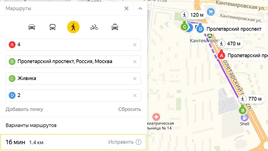Viewport: 268px width, 151px height.
Task: Collapse the Маршруты panel with chevron
Action: pyautogui.click(x=140, y=8)
